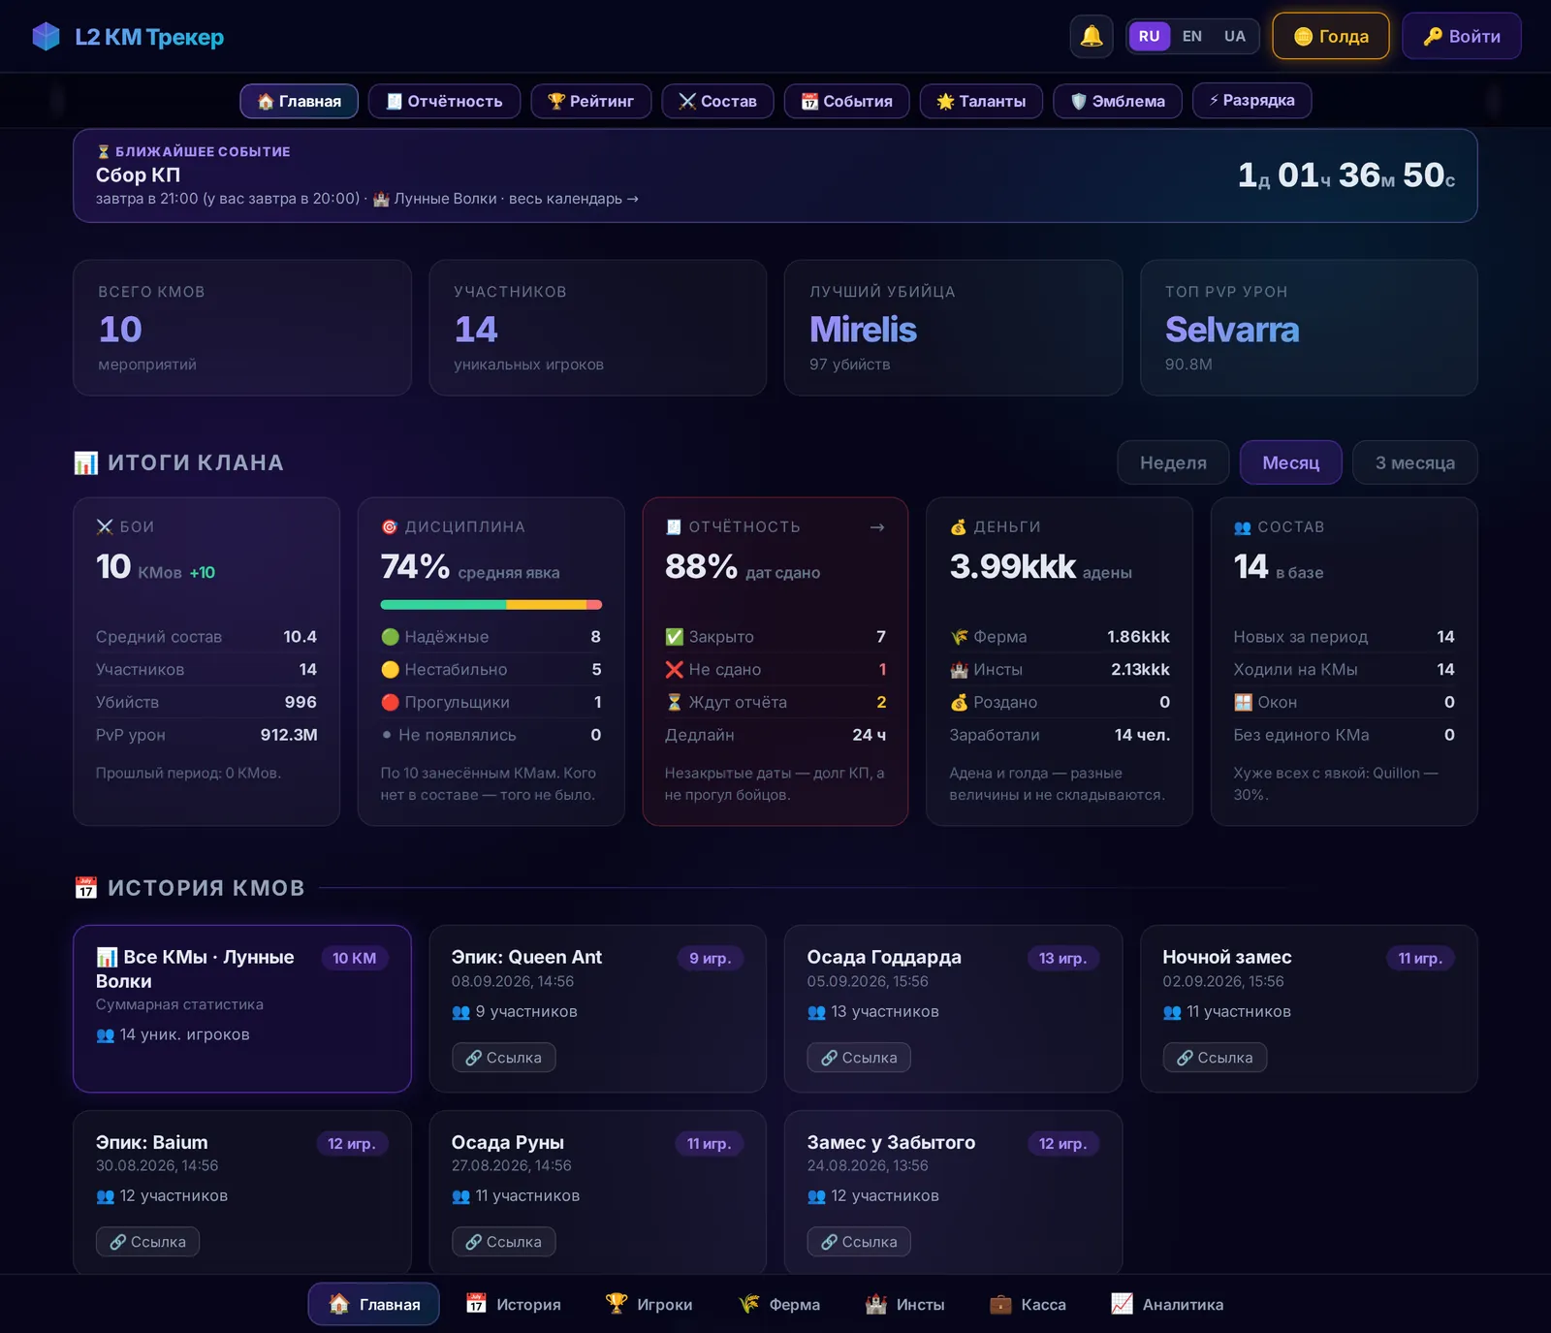Screen dimensions: 1551x1333
Task: Click the bottom bar Касса briefcase icon
Action: (x=1000, y=1304)
